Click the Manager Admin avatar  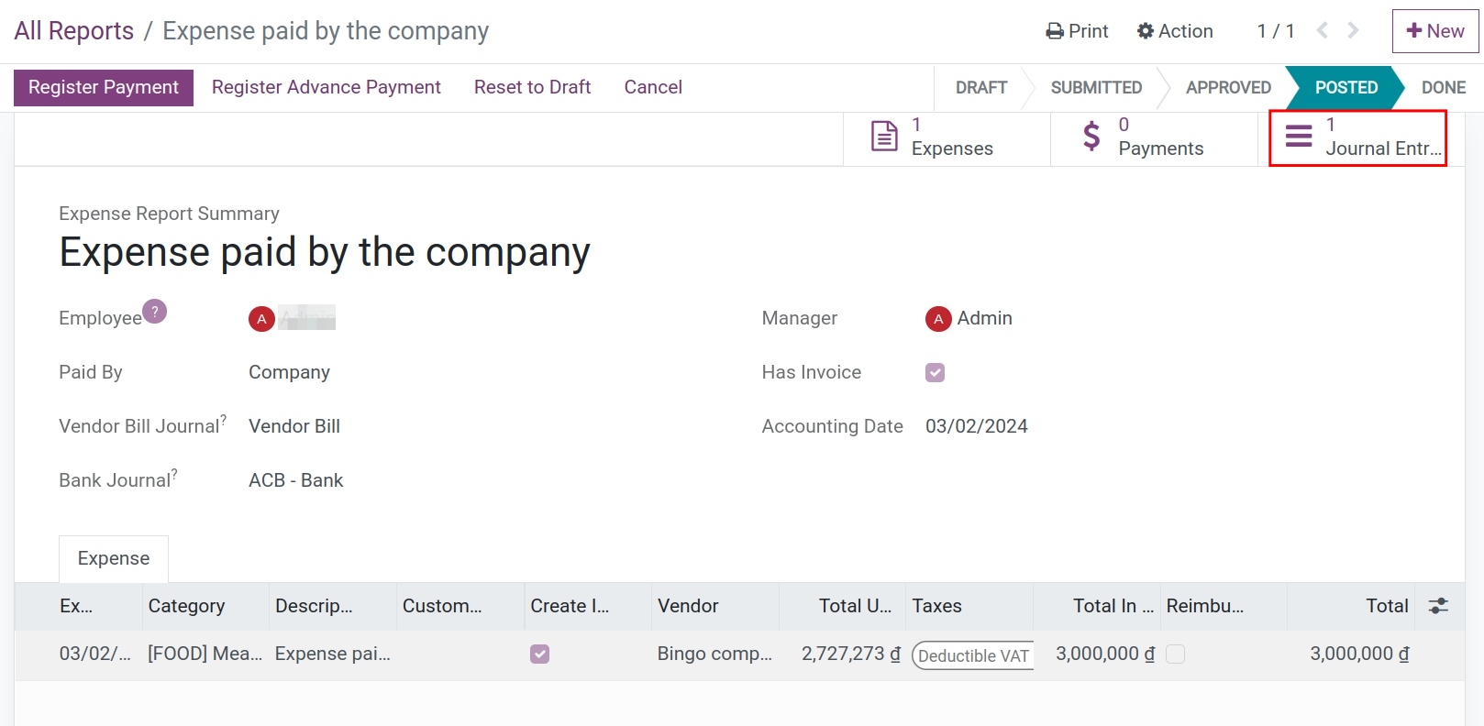(x=938, y=319)
